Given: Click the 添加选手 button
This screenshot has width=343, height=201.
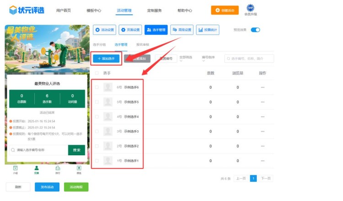Looking at the screenshot, I should click(x=107, y=58).
